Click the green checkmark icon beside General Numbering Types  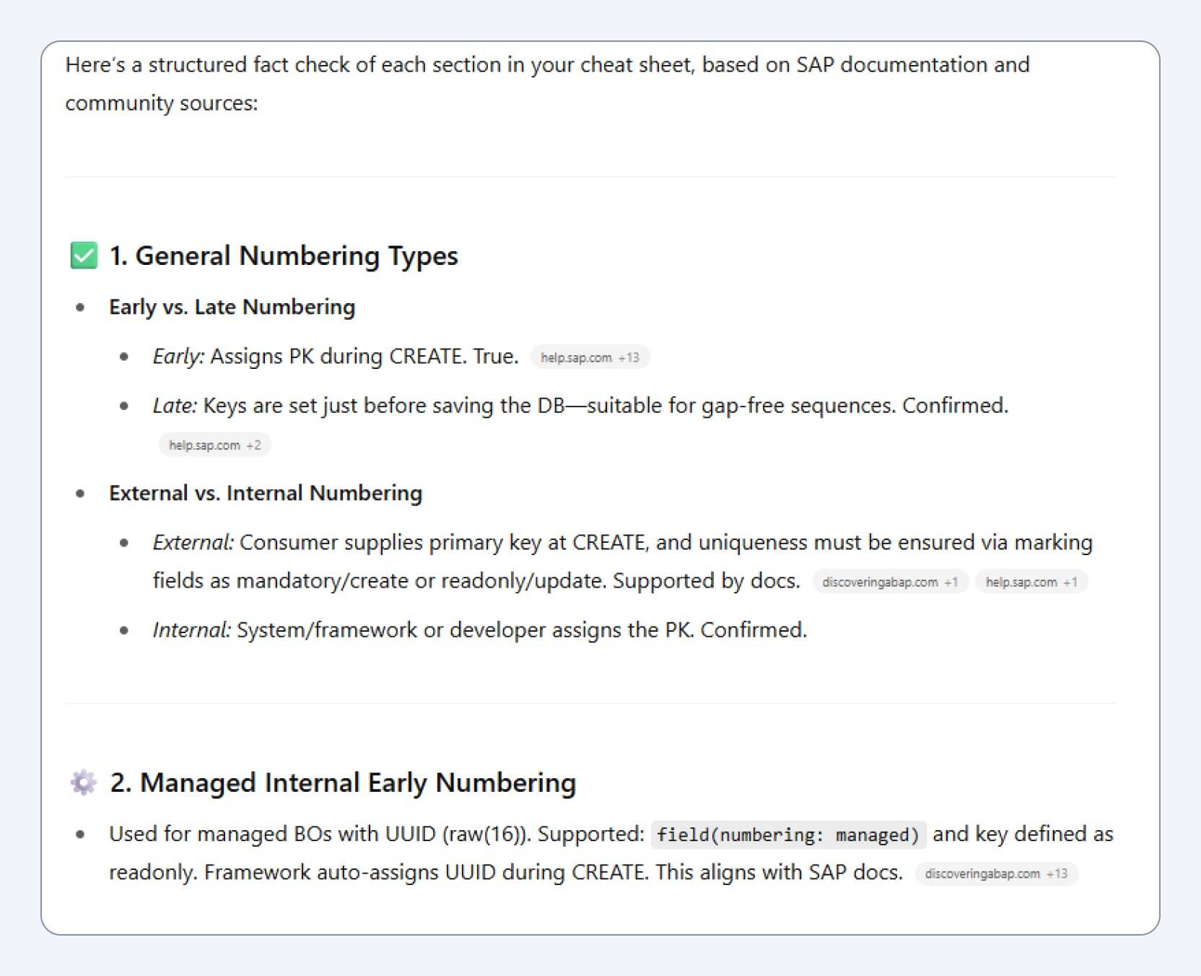pos(84,256)
